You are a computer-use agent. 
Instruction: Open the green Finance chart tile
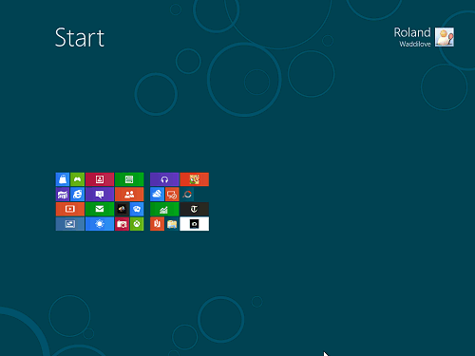click(164, 209)
